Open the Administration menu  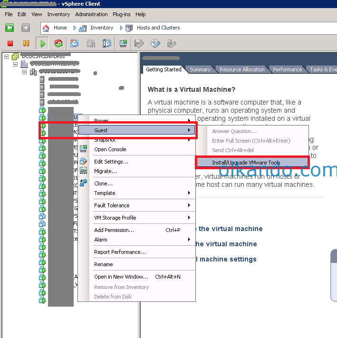pos(91,14)
